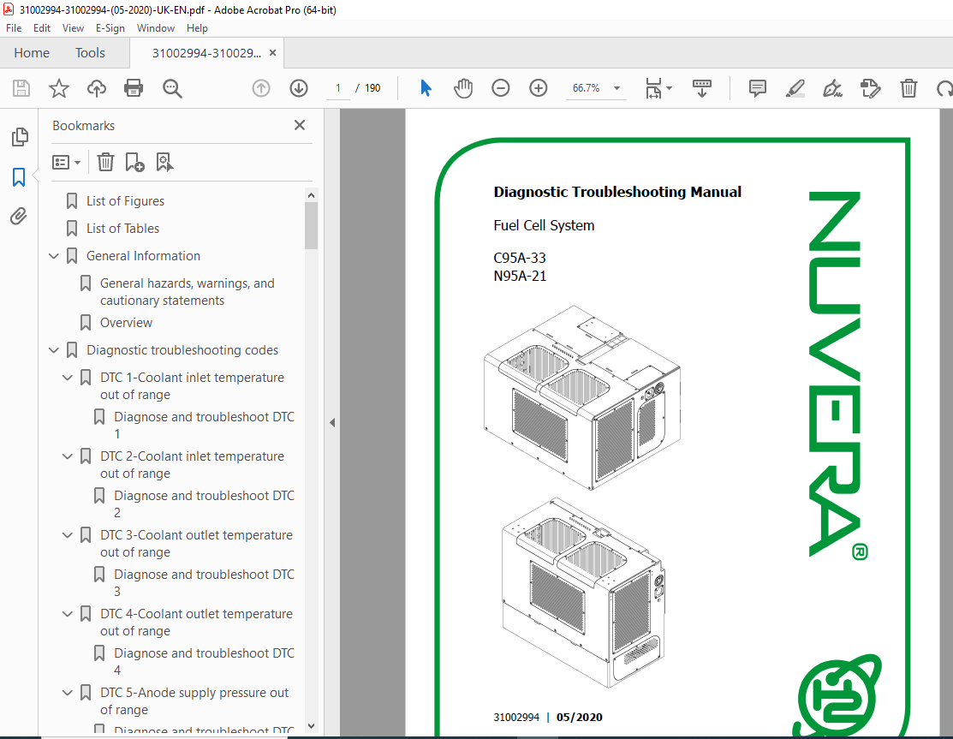Click the Save file icon
Image resolution: width=953 pixels, height=739 pixels.
[x=21, y=88]
